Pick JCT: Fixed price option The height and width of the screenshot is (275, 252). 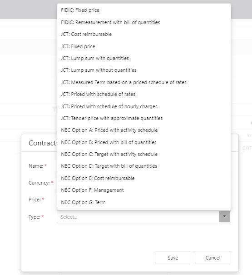click(x=144, y=46)
